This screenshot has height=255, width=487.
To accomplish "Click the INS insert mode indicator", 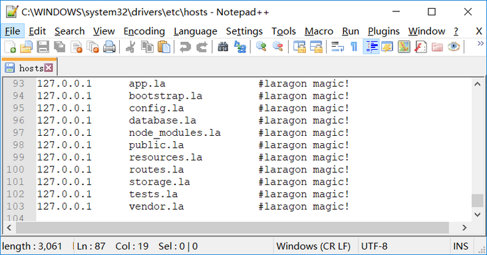I will [460, 246].
